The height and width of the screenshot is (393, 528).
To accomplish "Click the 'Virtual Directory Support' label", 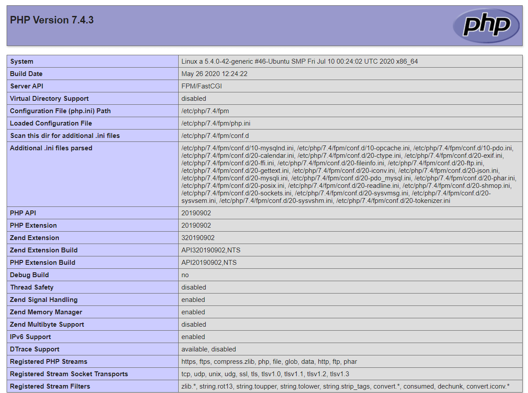I will (49, 99).
